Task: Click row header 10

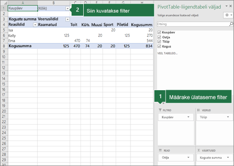Action: point(4,57)
